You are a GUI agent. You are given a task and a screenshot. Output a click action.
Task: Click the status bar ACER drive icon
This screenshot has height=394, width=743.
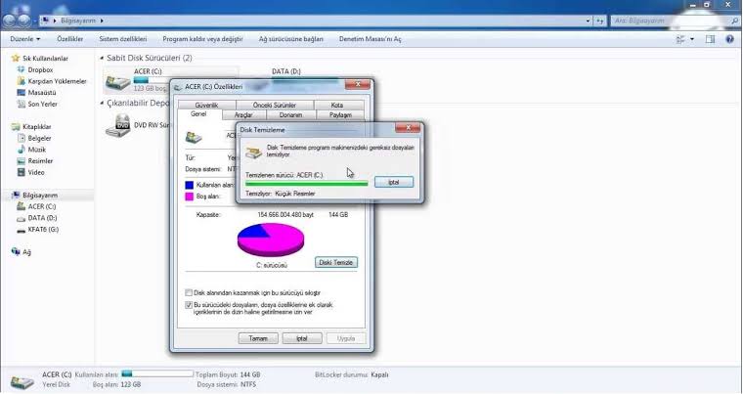click(x=22, y=380)
